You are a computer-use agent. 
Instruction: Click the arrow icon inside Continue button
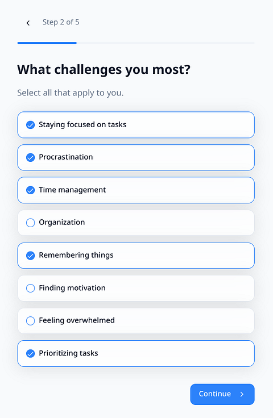242,394
